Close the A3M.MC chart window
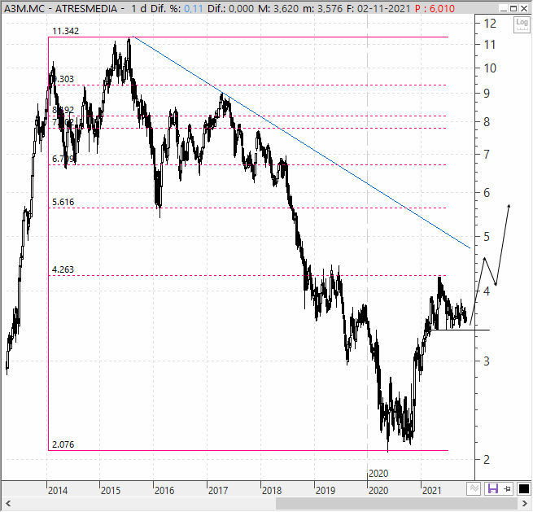The width and height of the screenshot is (533, 512). click(524, 8)
